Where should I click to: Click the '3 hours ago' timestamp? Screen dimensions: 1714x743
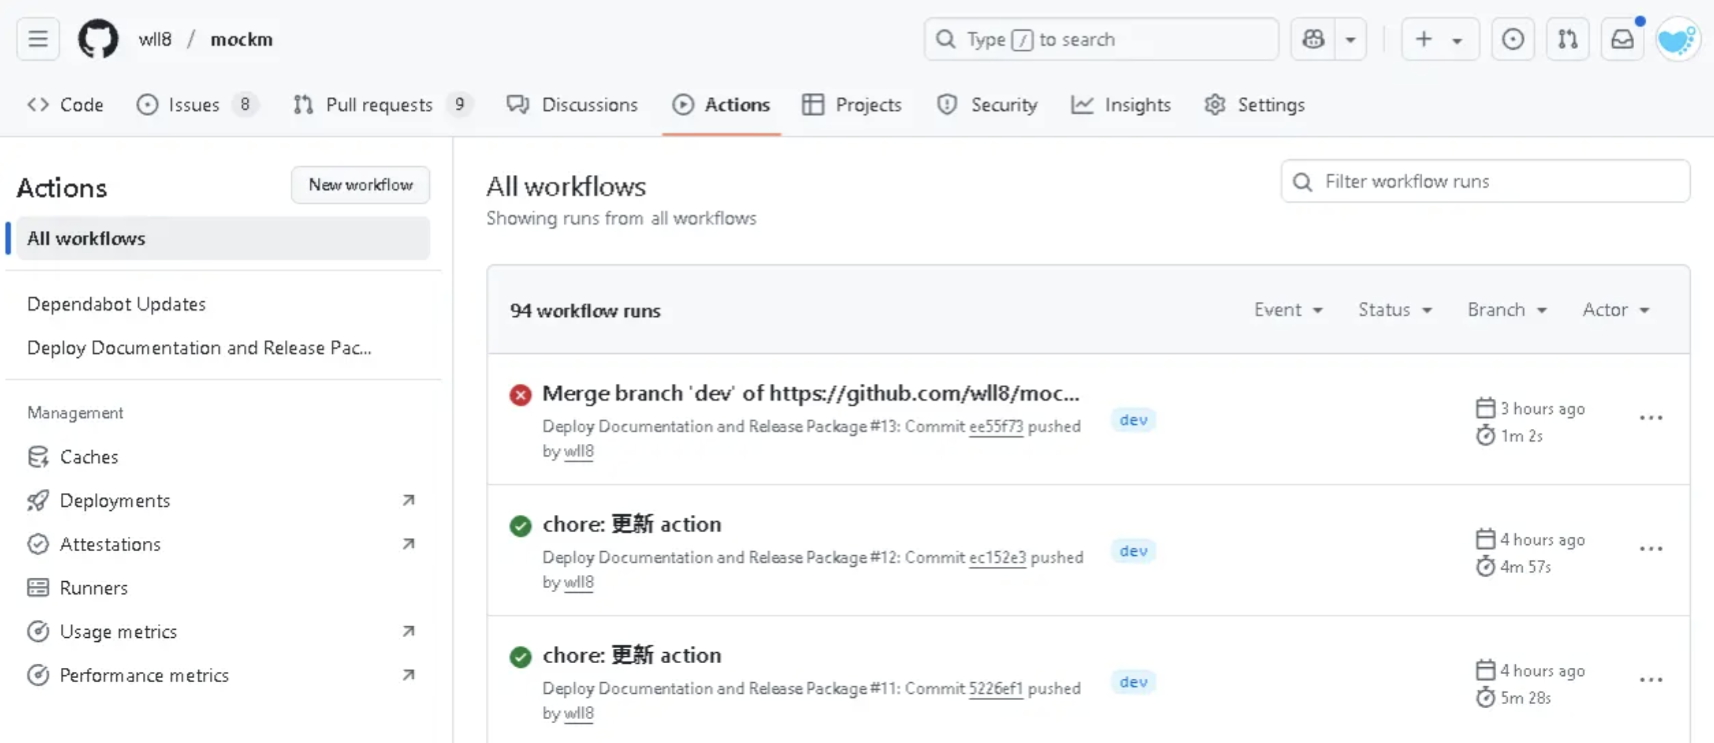click(1542, 409)
